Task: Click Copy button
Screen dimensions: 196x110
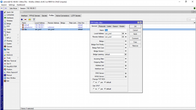Action: (135, 42)
